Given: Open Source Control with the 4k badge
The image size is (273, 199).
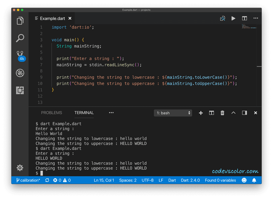Looking at the screenshot, I should click(x=20, y=55).
